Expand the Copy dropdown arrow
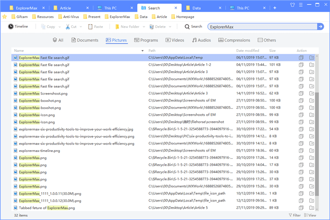330x220 pixels. point(59,27)
